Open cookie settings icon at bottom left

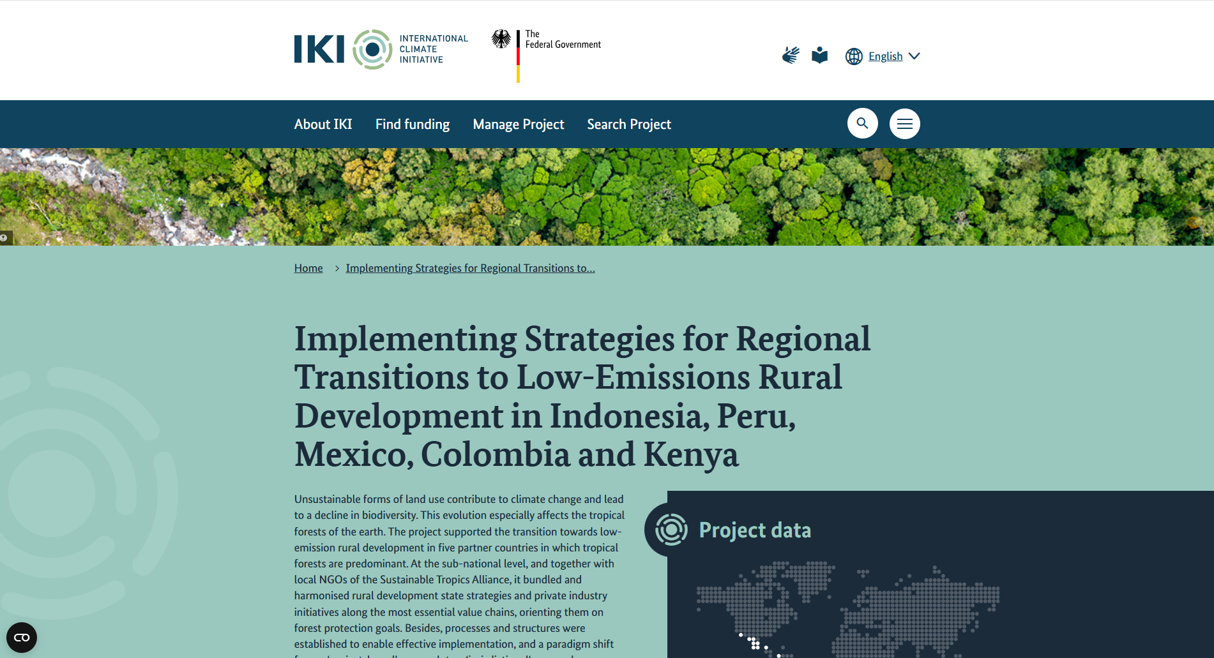(x=22, y=637)
